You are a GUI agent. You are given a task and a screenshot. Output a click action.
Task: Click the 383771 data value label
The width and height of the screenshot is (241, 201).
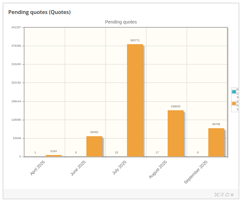pos(135,40)
